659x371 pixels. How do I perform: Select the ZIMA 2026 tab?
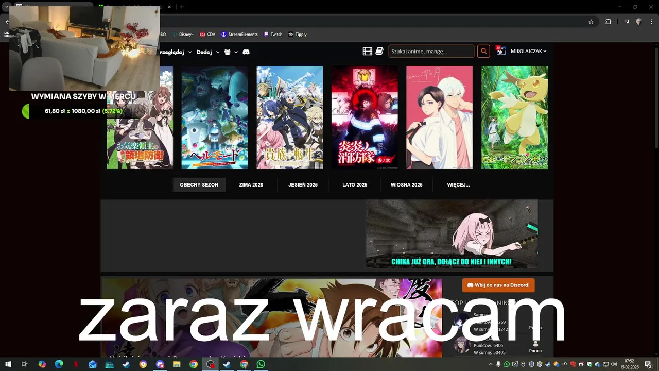pos(251,184)
